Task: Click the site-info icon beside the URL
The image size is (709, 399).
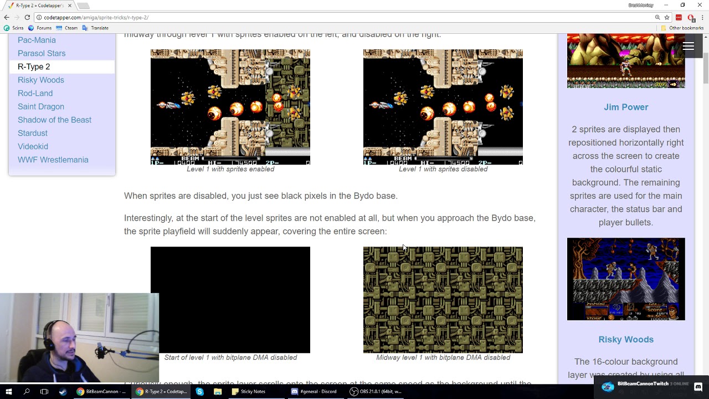Action: (38, 17)
